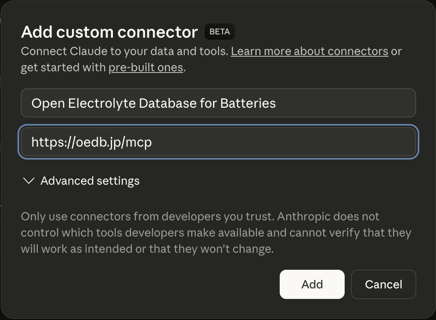This screenshot has height=320, width=436.
Task: Click the https://oedb.jp/mcp URL text
Action: point(92,142)
